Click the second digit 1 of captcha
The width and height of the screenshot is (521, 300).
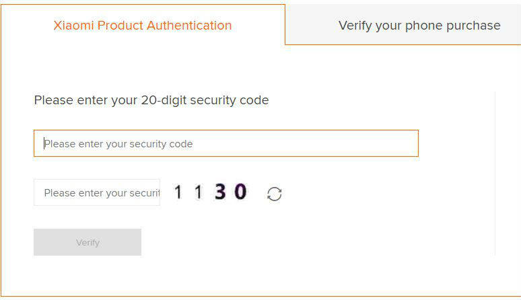[x=198, y=192]
